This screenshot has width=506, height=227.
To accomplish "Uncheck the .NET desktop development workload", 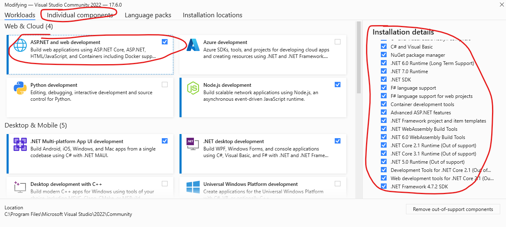I will pyautogui.click(x=338, y=141).
